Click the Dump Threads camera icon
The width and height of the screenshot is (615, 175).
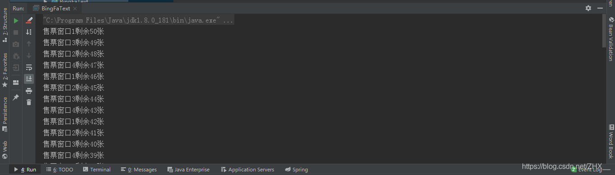coord(16,44)
